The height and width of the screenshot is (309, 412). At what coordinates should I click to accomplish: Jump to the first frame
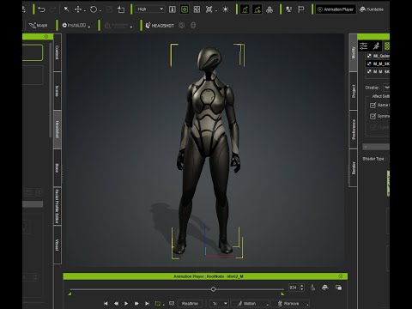click(106, 304)
